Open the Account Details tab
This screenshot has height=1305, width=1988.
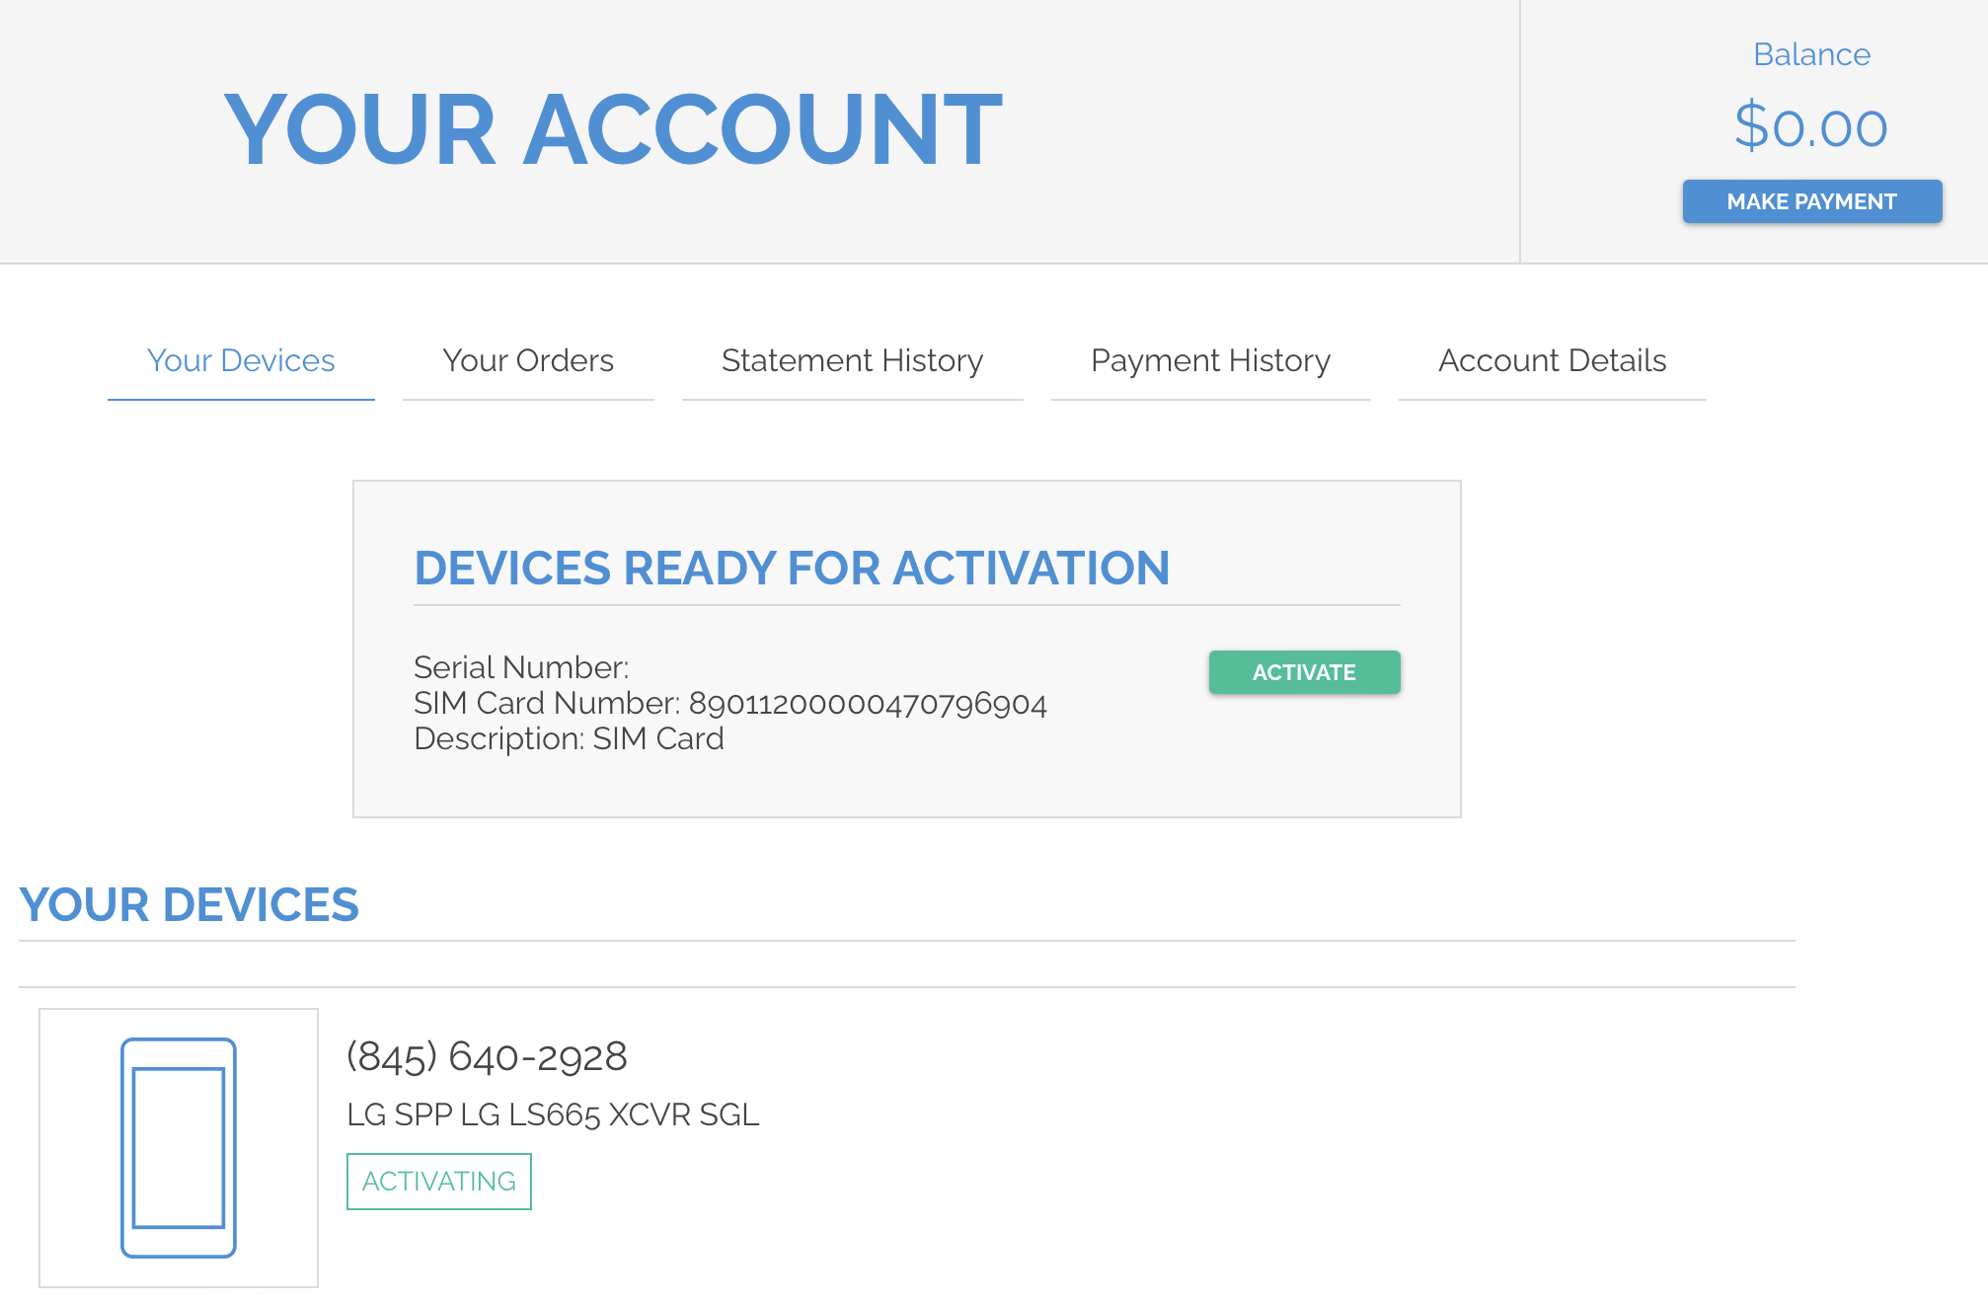1552,361
